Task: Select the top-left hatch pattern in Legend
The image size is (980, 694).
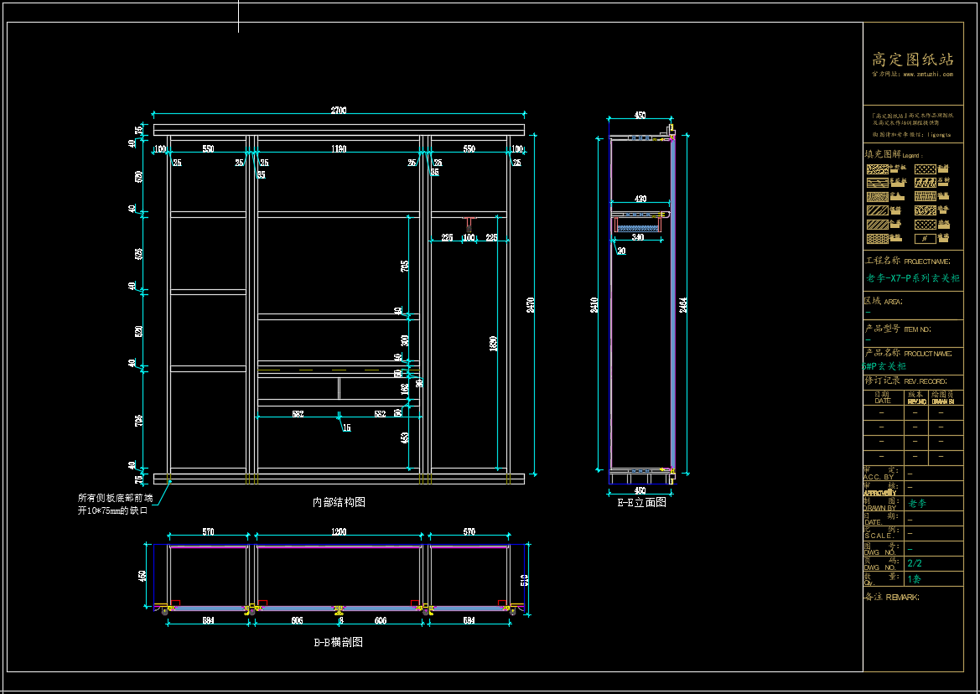Action: (877, 168)
